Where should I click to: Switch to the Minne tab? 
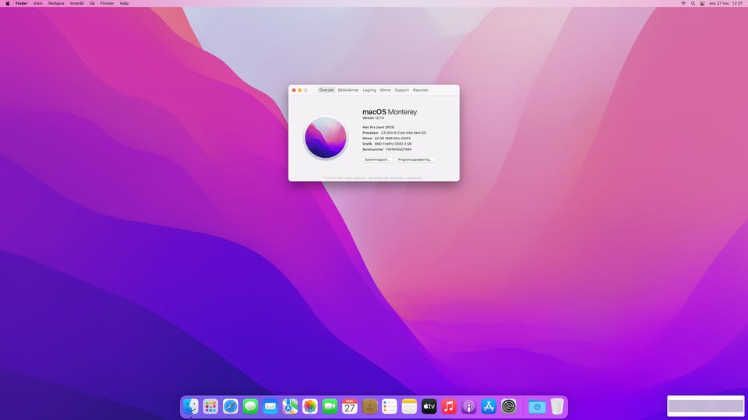coord(386,90)
